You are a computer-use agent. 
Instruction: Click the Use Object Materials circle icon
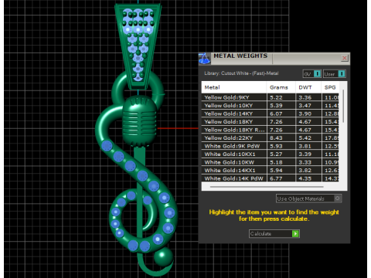tap(337, 198)
